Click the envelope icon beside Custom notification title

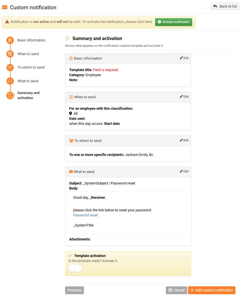pyautogui.click(x=5, y=8)
